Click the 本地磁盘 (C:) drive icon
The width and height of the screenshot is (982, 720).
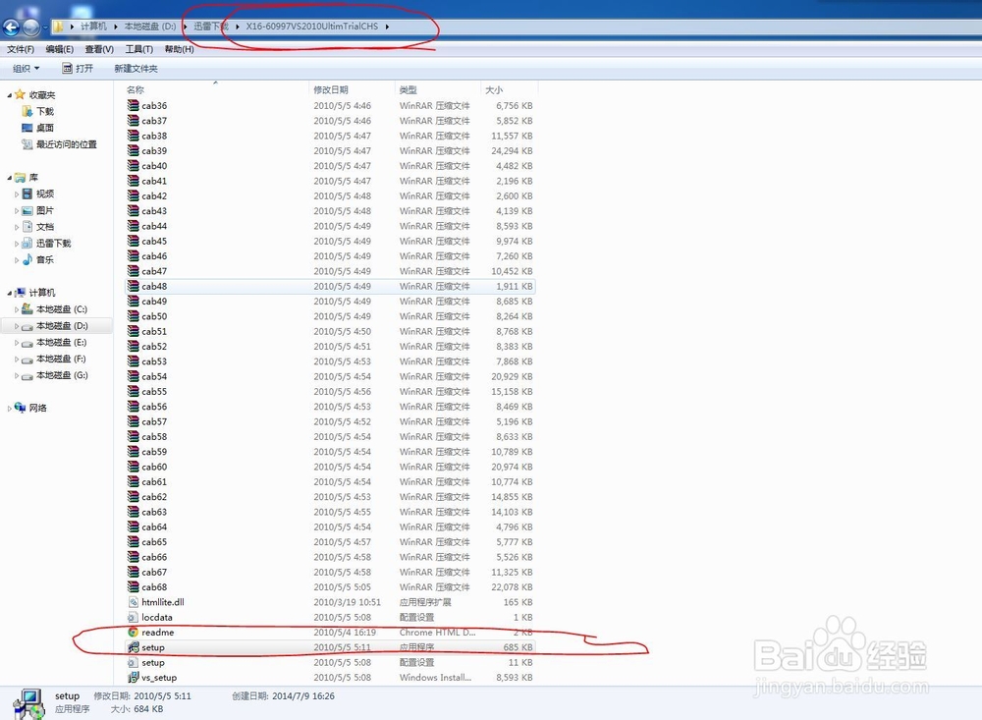coord(27,309)
